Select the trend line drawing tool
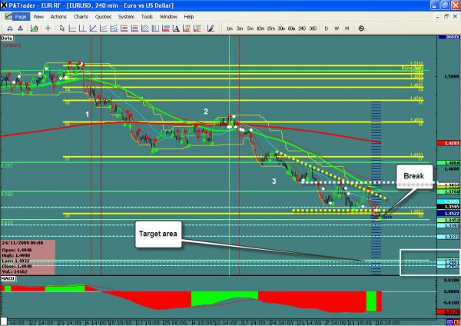This screenshot has height=326, width=461. coord(92,28)
